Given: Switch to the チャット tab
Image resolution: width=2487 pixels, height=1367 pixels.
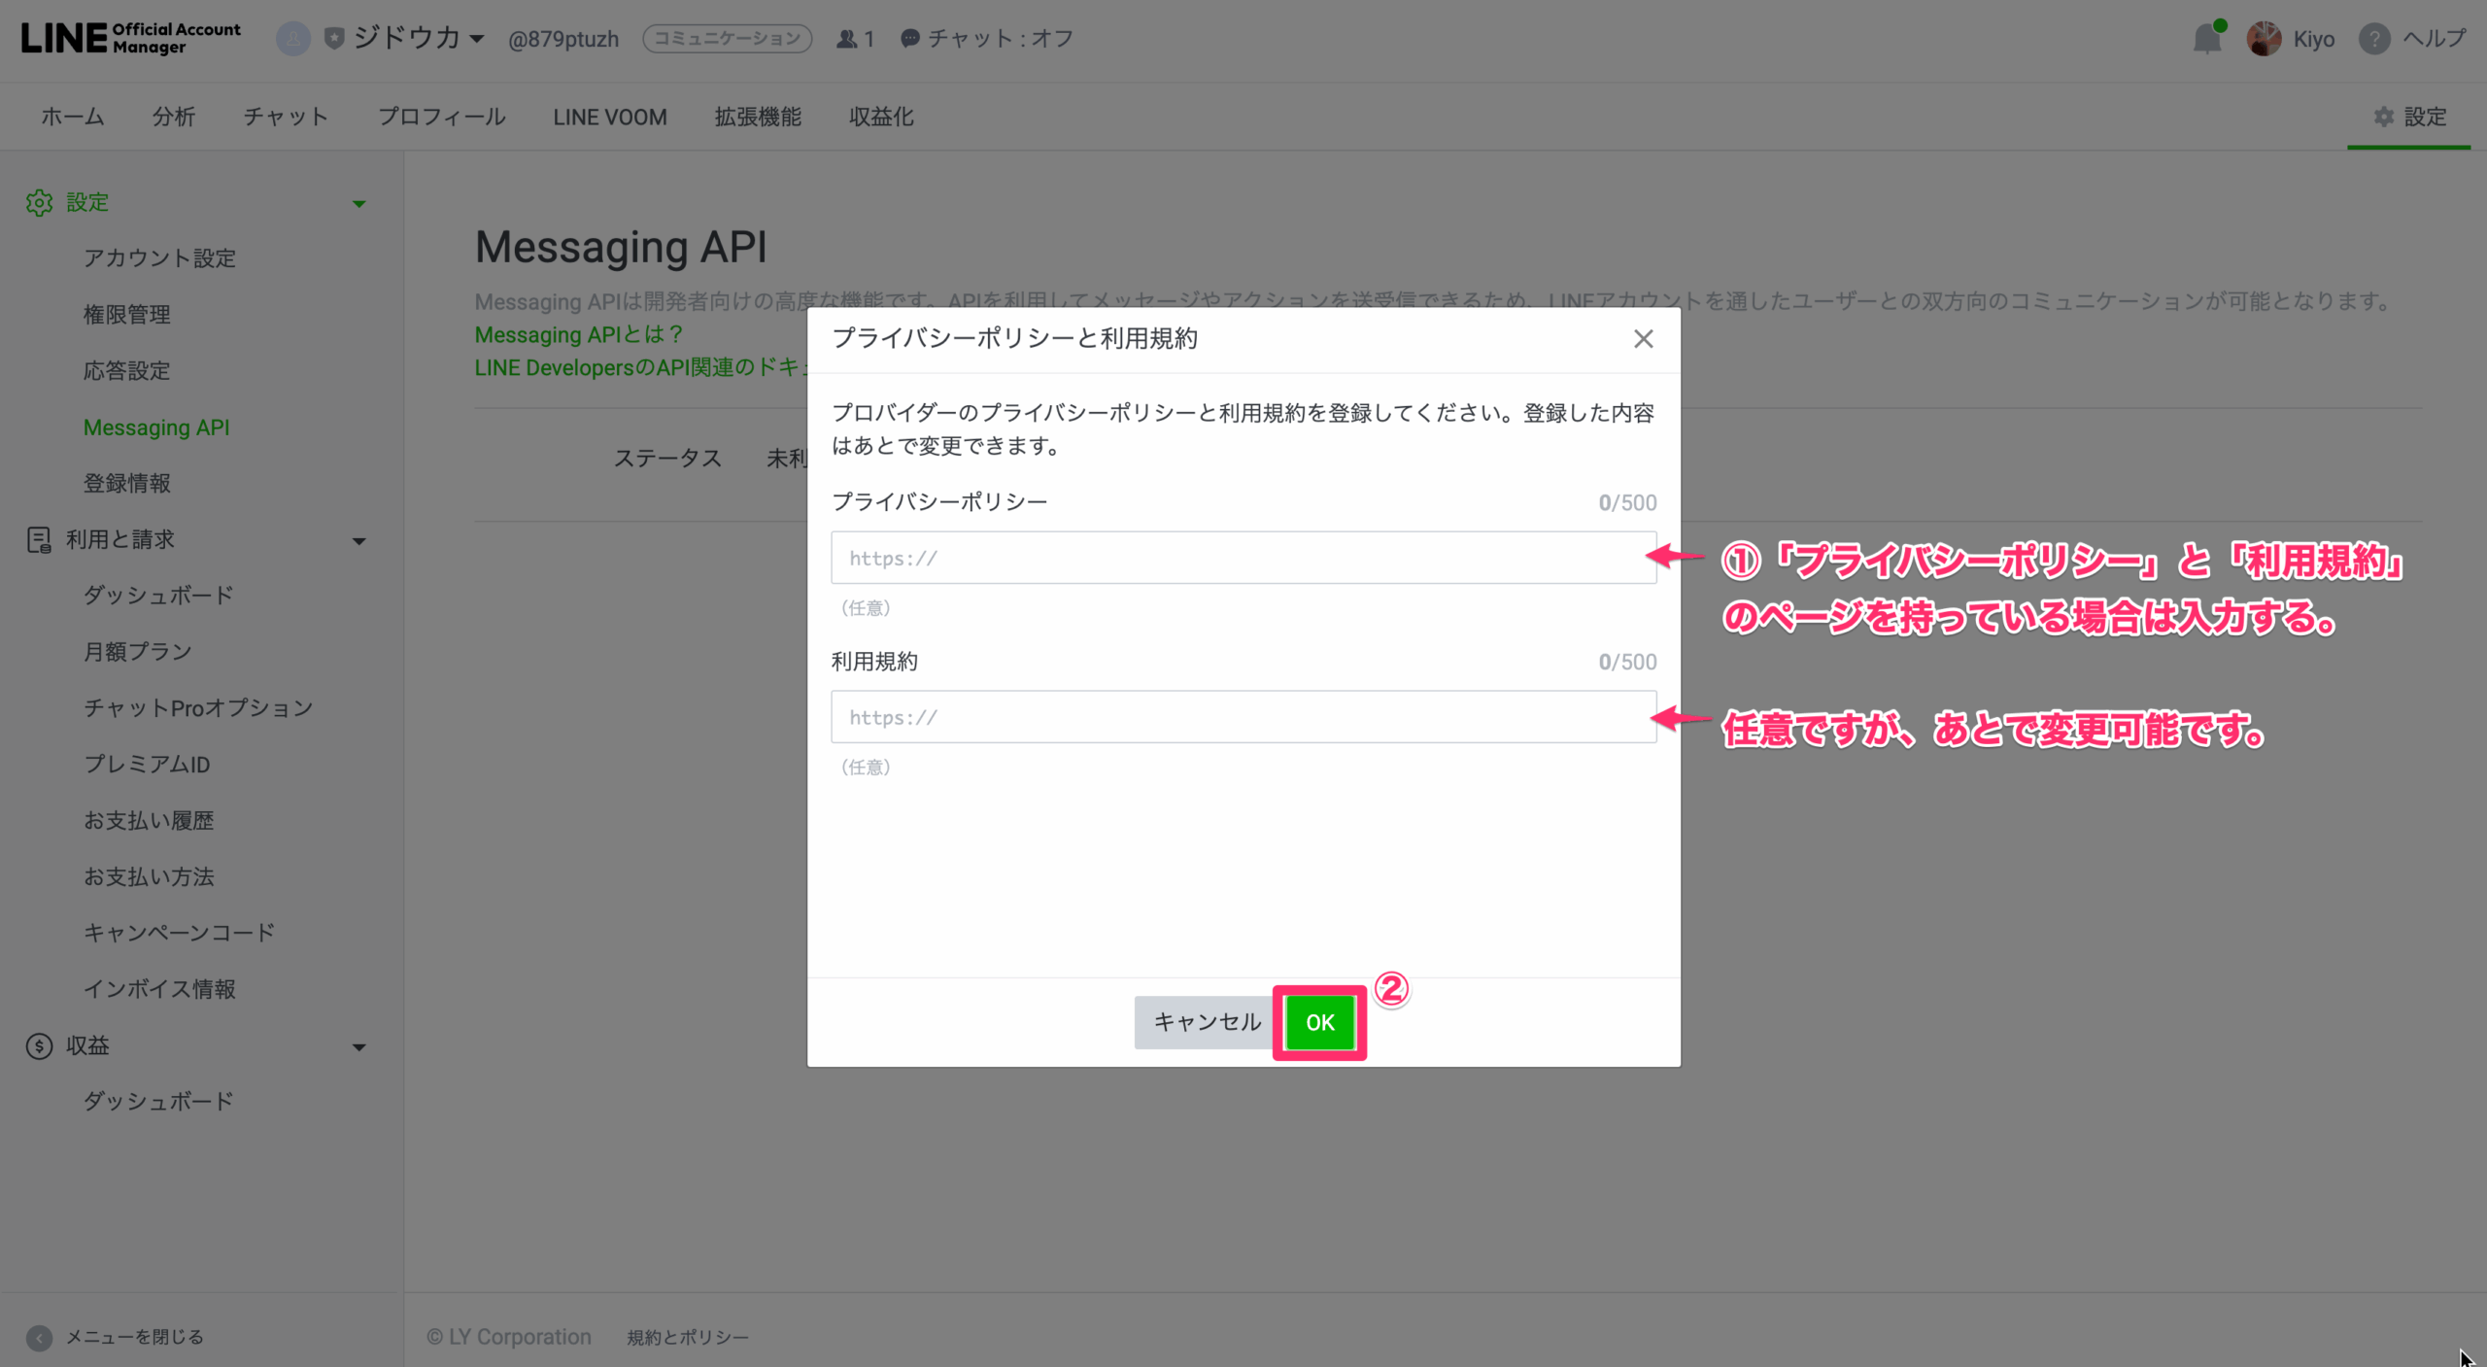Looking at the screenshot, I should point(287,117).
